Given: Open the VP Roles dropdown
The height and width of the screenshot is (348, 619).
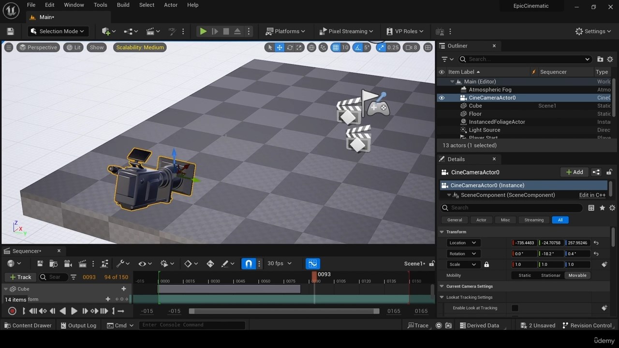Looking at the screenshot, I should click(405, 31).
